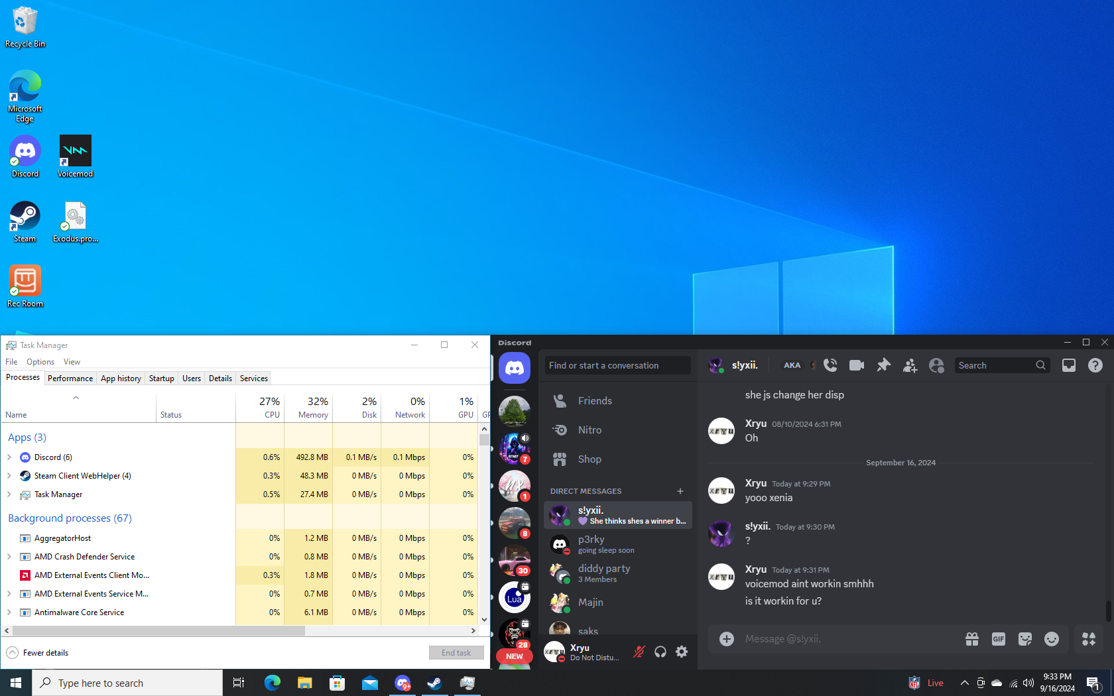Open Steam desktop shortcut
The height and width of the screenshot is (696, 1114).
point(25,221)
